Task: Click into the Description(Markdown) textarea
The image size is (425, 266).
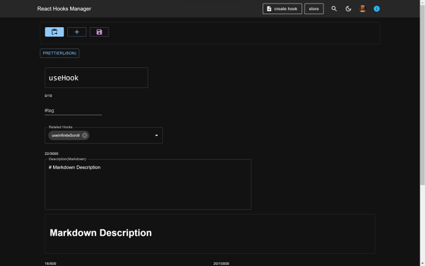Action: (x=148, y=184)
